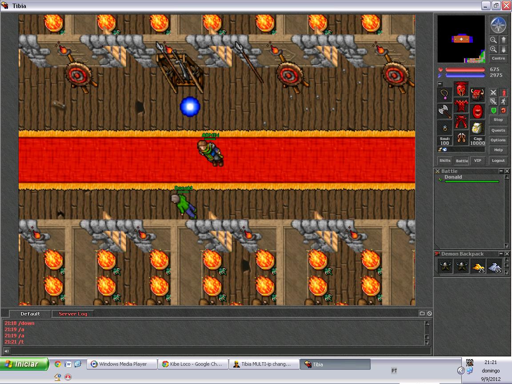Switch to Tibia MULTI-ip changer taskbar window
The width and height of the screenshot is (512, 384).
pyautogui.click(x=264, y=364)
